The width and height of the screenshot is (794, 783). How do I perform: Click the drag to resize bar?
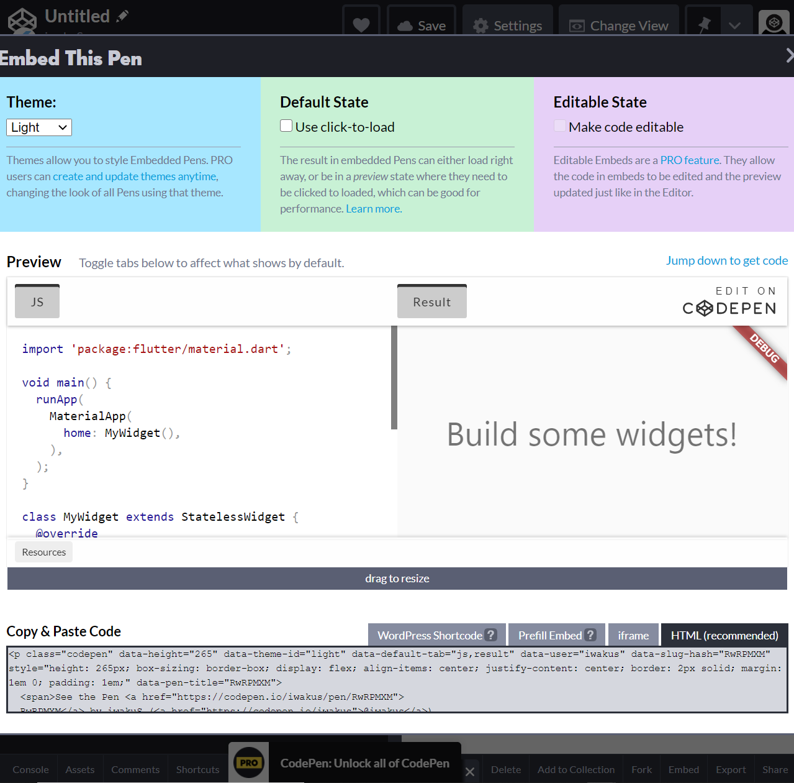point(397,579)
